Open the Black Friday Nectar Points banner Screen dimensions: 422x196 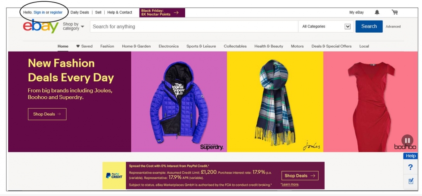[162, 12]
